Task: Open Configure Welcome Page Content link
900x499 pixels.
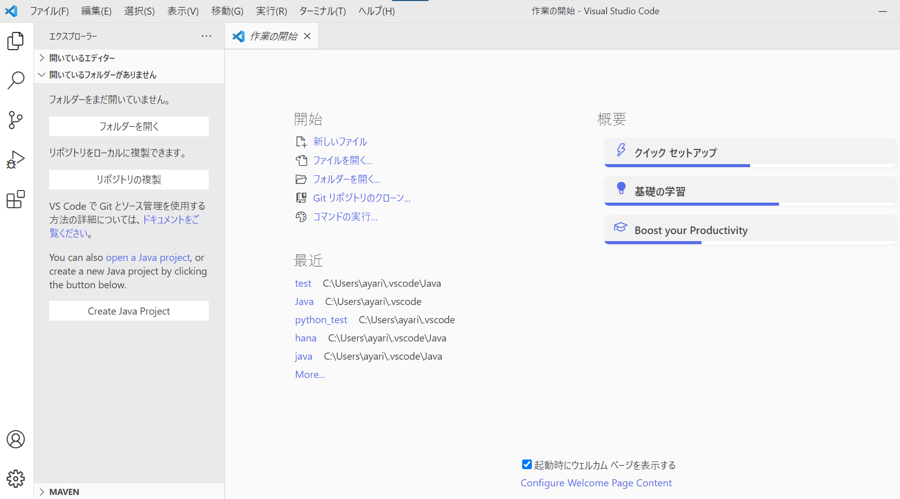Action: coord(596,483)
